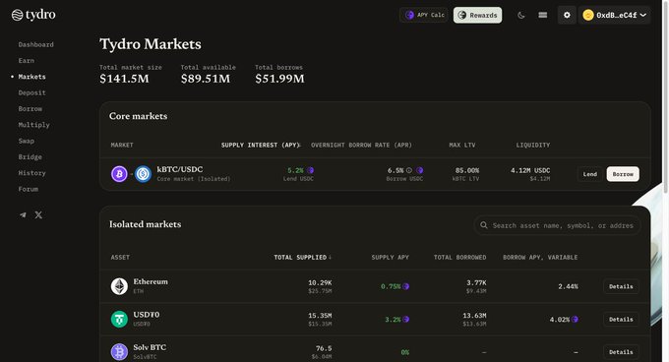Click rewards icon next to 5.2% APY
The width and height of the screenshot is (669, 362).
pos(311,170)
